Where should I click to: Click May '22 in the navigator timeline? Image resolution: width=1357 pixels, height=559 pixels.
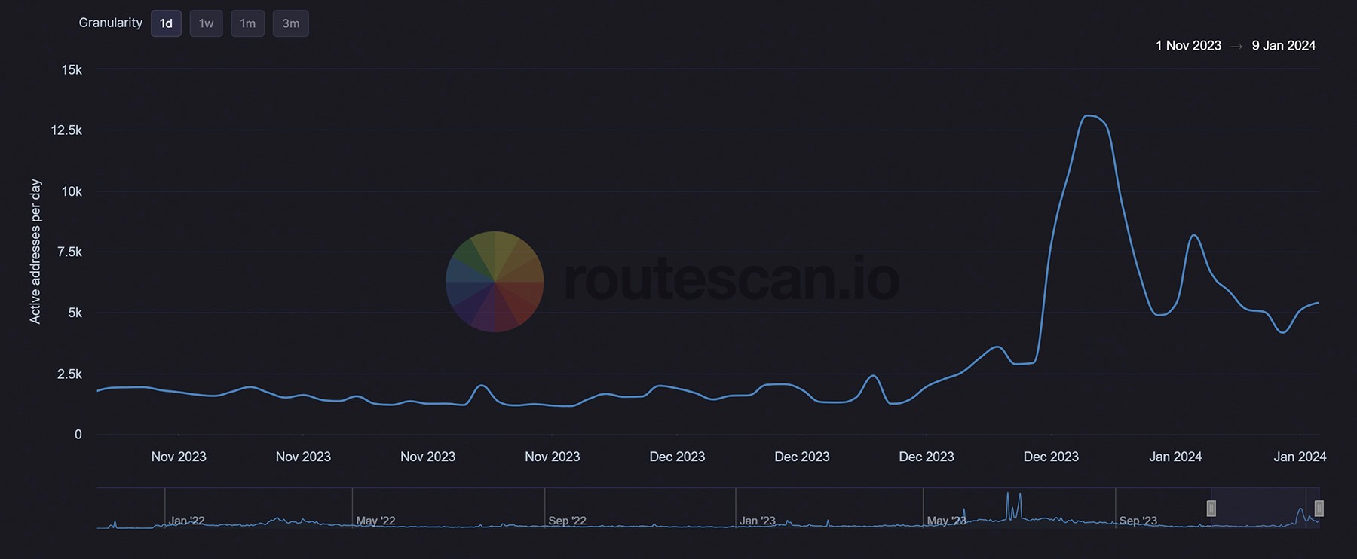[375, 521]
